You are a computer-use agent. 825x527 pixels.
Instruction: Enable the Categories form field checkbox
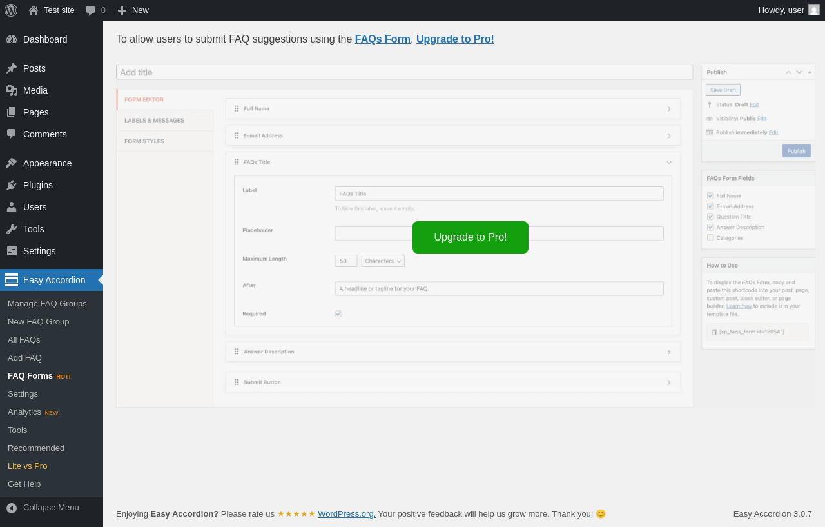click(x=710, y=237)
